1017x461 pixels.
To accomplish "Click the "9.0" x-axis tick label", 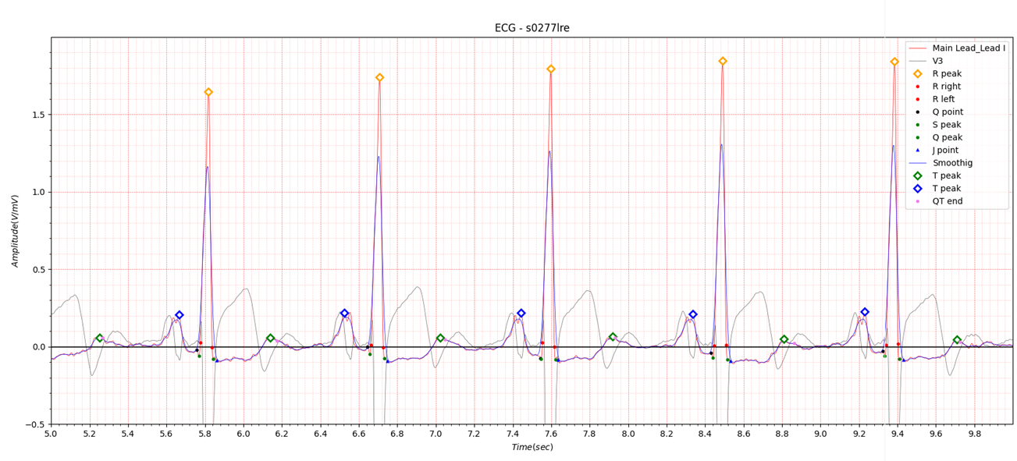I will click(820, 433).
